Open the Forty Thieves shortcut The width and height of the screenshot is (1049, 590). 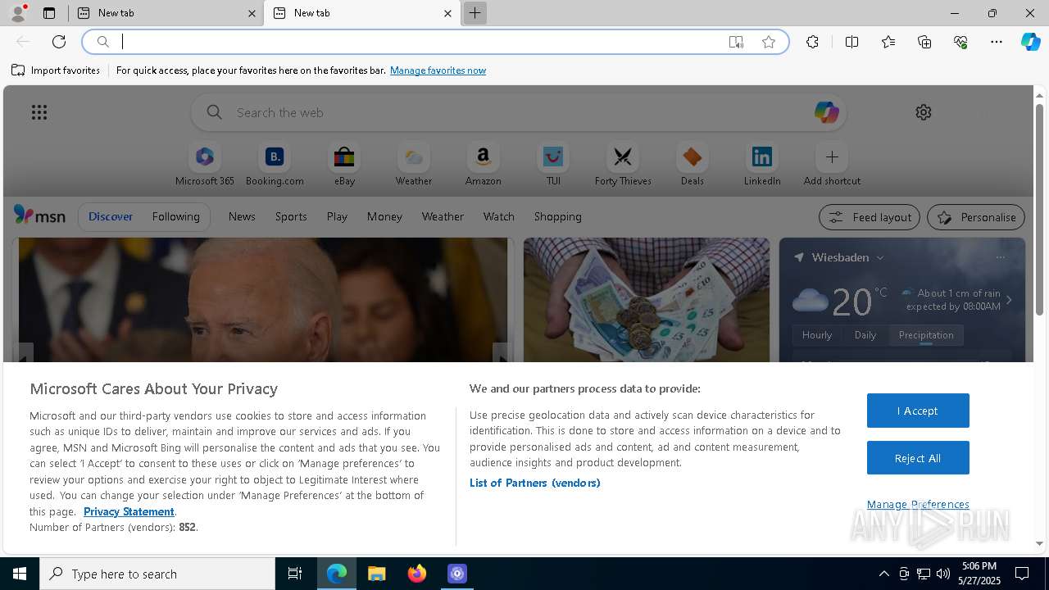(x=623, y=164)
